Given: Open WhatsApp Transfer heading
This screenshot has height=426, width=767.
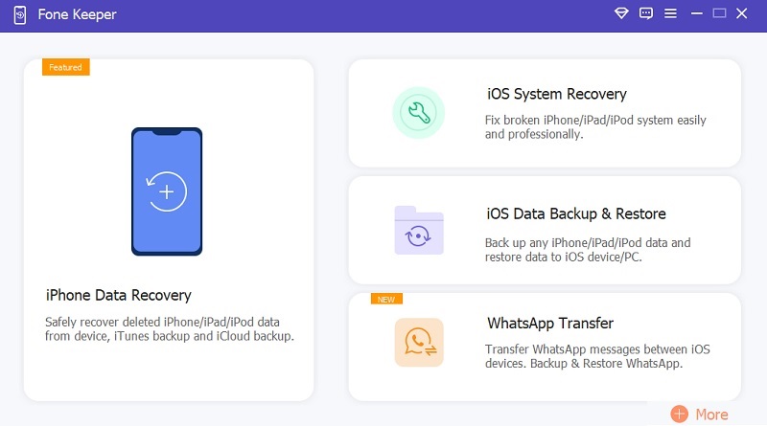Looking at the screenshot, I should point(550,324).
